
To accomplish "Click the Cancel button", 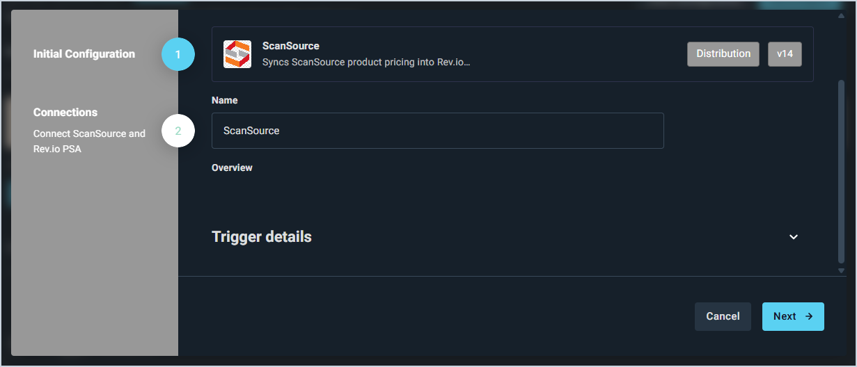I will (723, 316).
